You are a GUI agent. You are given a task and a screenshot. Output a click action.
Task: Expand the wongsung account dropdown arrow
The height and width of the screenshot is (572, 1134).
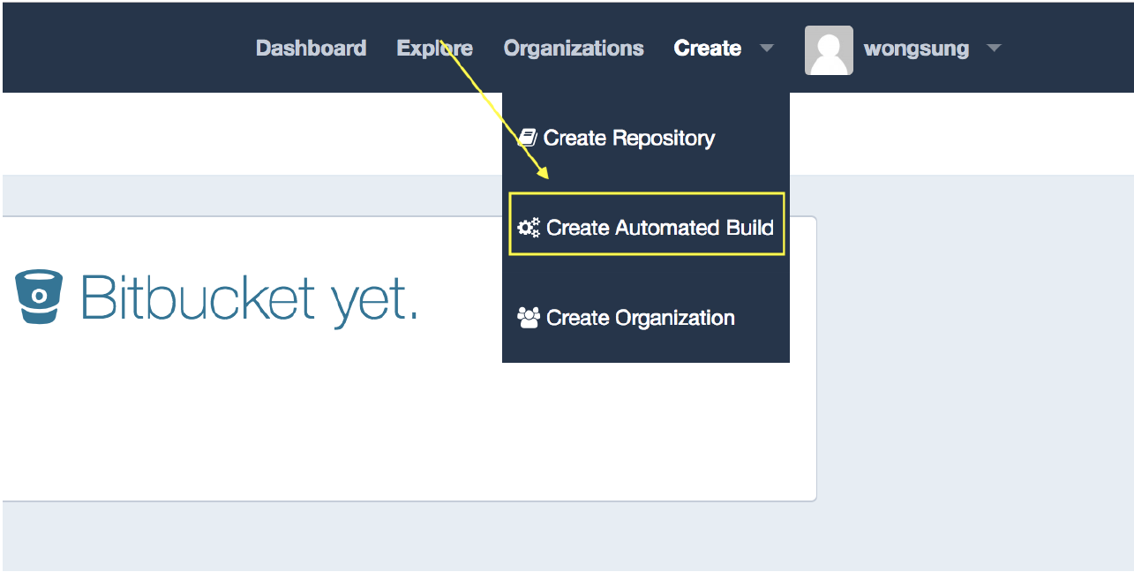(994, 49)
